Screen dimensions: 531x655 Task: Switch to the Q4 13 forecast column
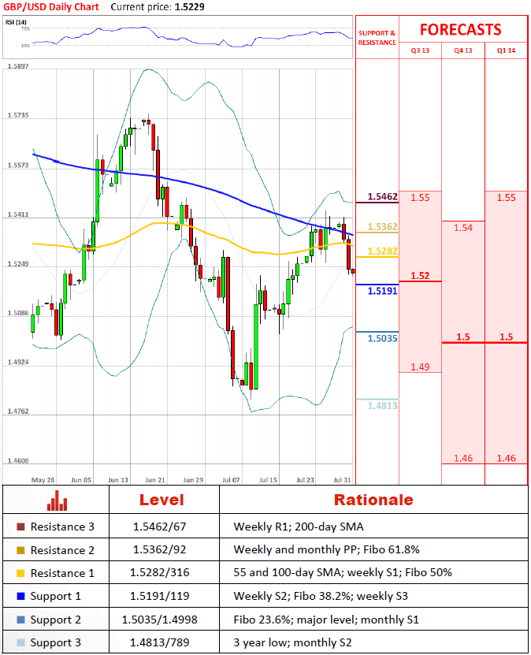point(463,50)
